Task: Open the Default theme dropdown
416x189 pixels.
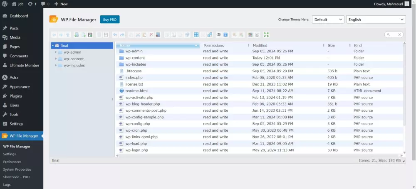Action: pyautogui.click(x=328, y=20)
